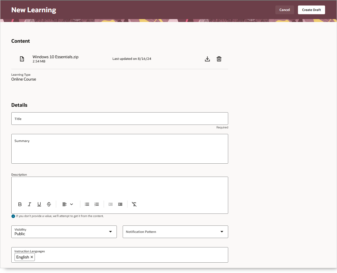The width and height of the screenshot is (337, 273).
Task: Increase indent in Description editor
Action: pyautogui.click(x=120, y=204)
